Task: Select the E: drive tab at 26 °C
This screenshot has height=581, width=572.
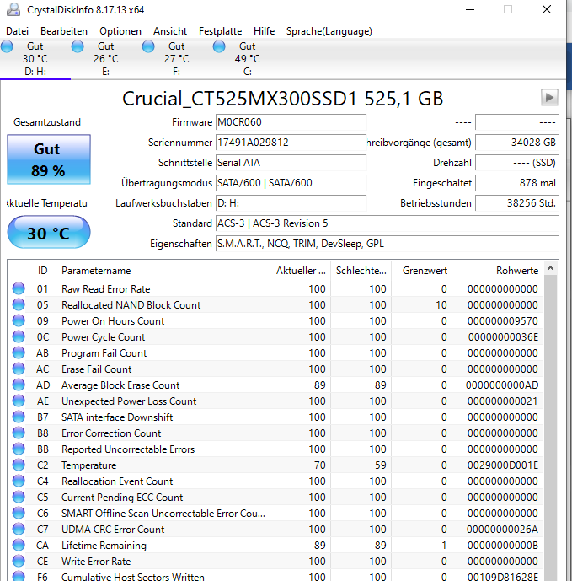Action: 106,59
